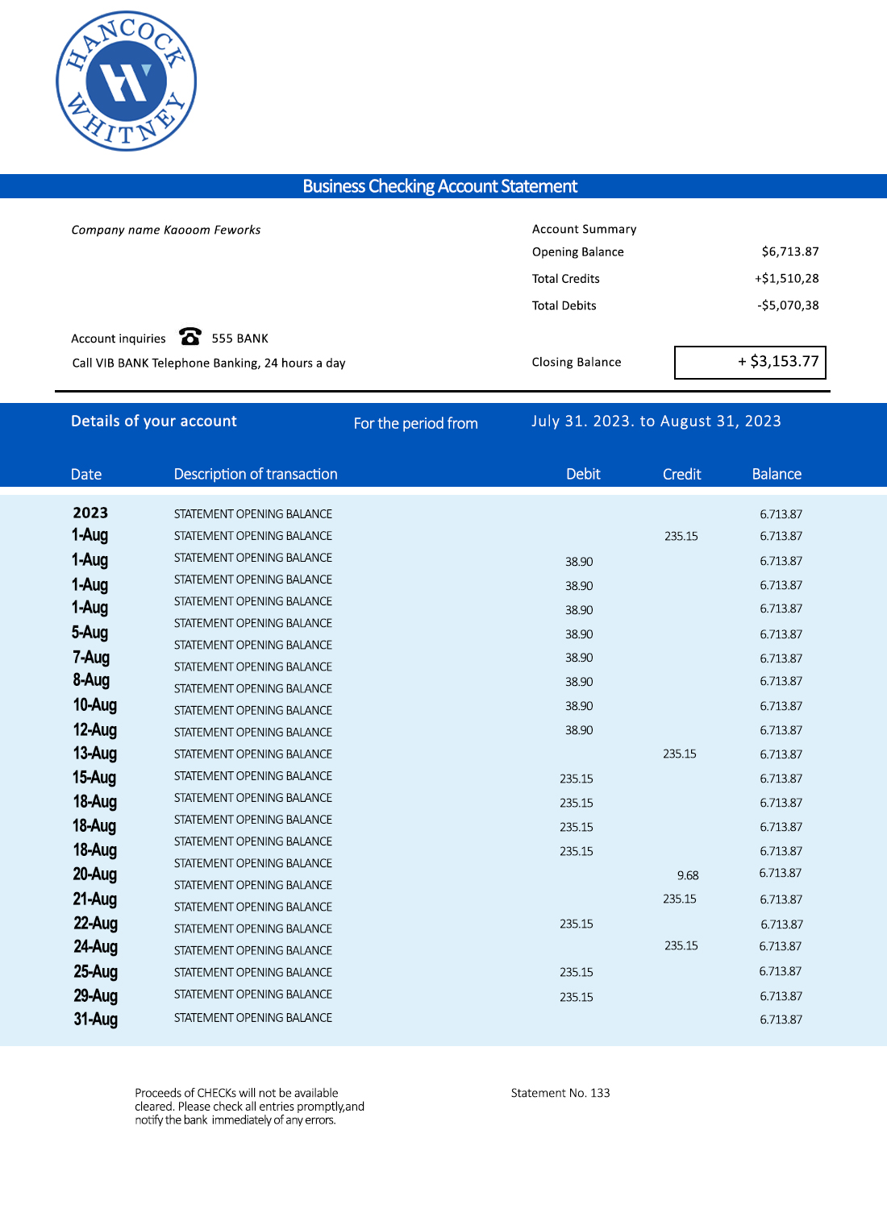Select the Total Credits amount
The width and height of the screenshot is (887, 1217).
click(786, 278)
